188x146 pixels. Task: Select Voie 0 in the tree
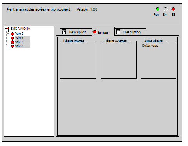[x=19, y=33]
